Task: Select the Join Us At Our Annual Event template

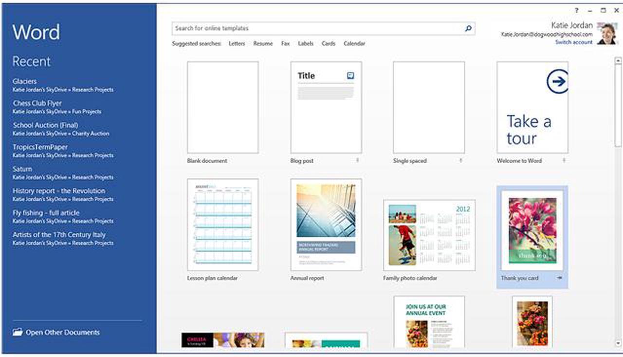Action: pyautogui.click(x=429, y=321)
